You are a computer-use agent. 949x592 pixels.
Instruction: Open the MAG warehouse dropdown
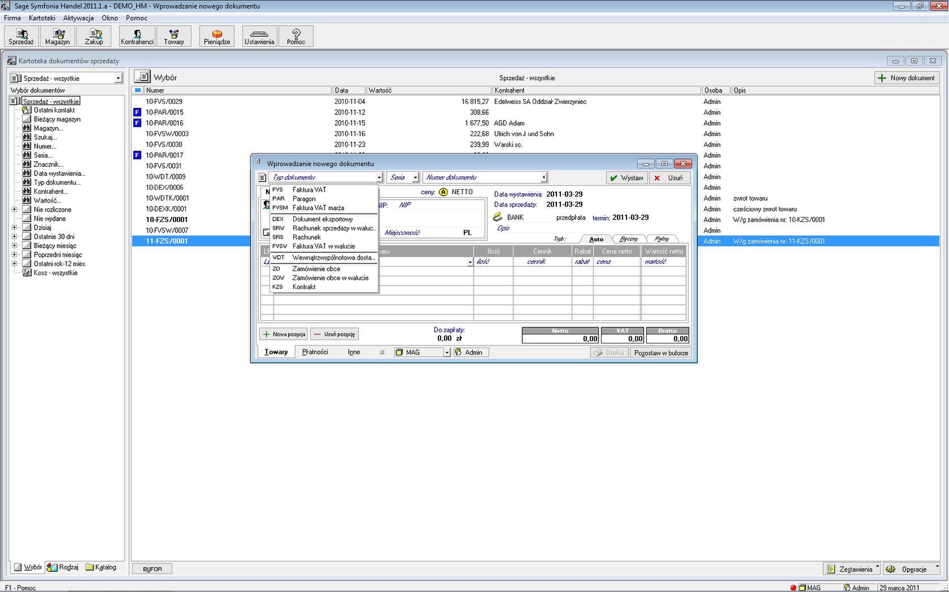tap(446, 352)
